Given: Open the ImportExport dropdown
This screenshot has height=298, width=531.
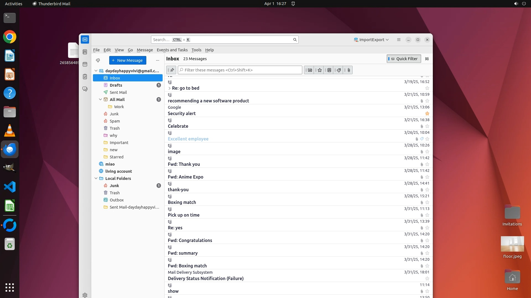Looking at the screenshot, I should coord(371,40).
